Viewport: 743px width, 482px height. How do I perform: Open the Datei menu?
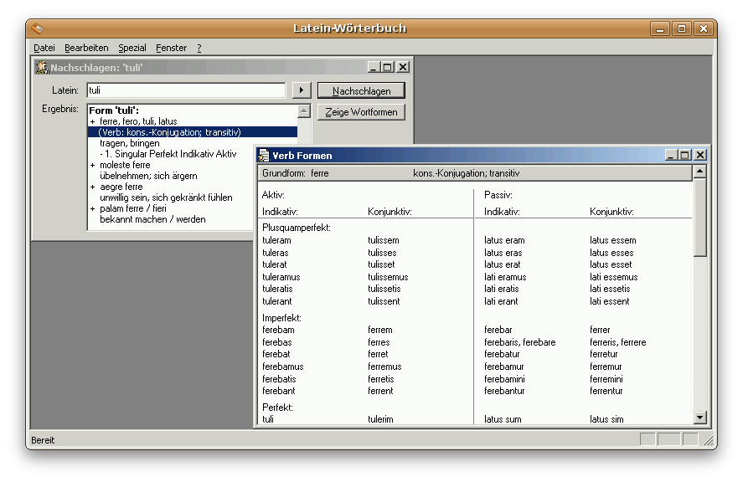[44, 49]
